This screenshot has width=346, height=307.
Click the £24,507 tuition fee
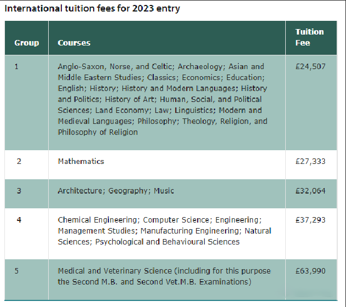310,66
